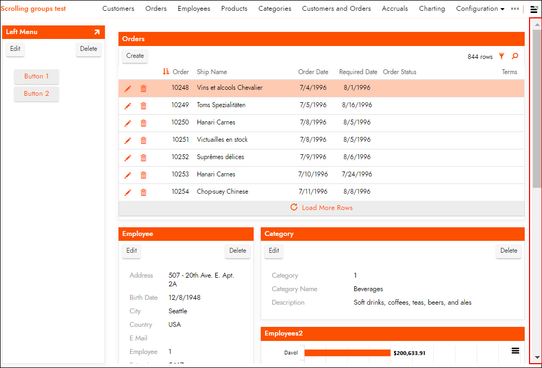Open the Customers menu item
This screenshot has height=368, width=542.
pyautogui.click(x=118, y=9)
